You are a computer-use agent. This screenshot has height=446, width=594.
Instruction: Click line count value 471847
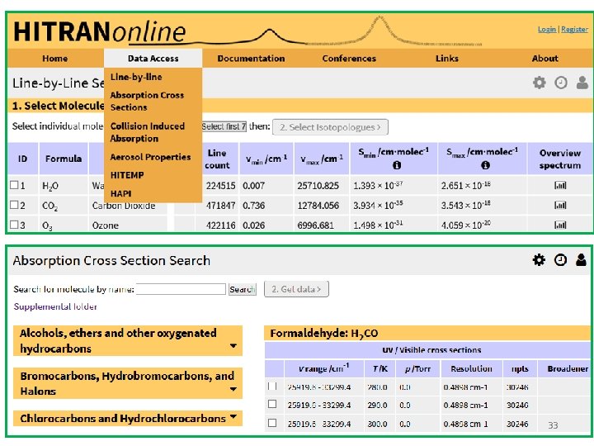[220, 206]
